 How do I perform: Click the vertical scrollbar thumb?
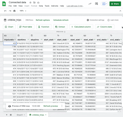pos(122,43)
